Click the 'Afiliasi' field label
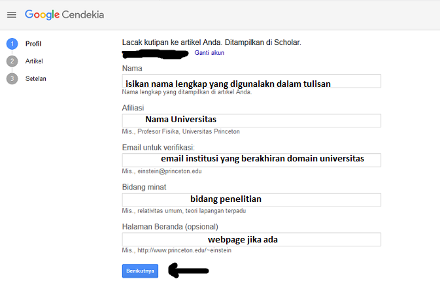Screen dimensions: 440x283 point(133,108)
